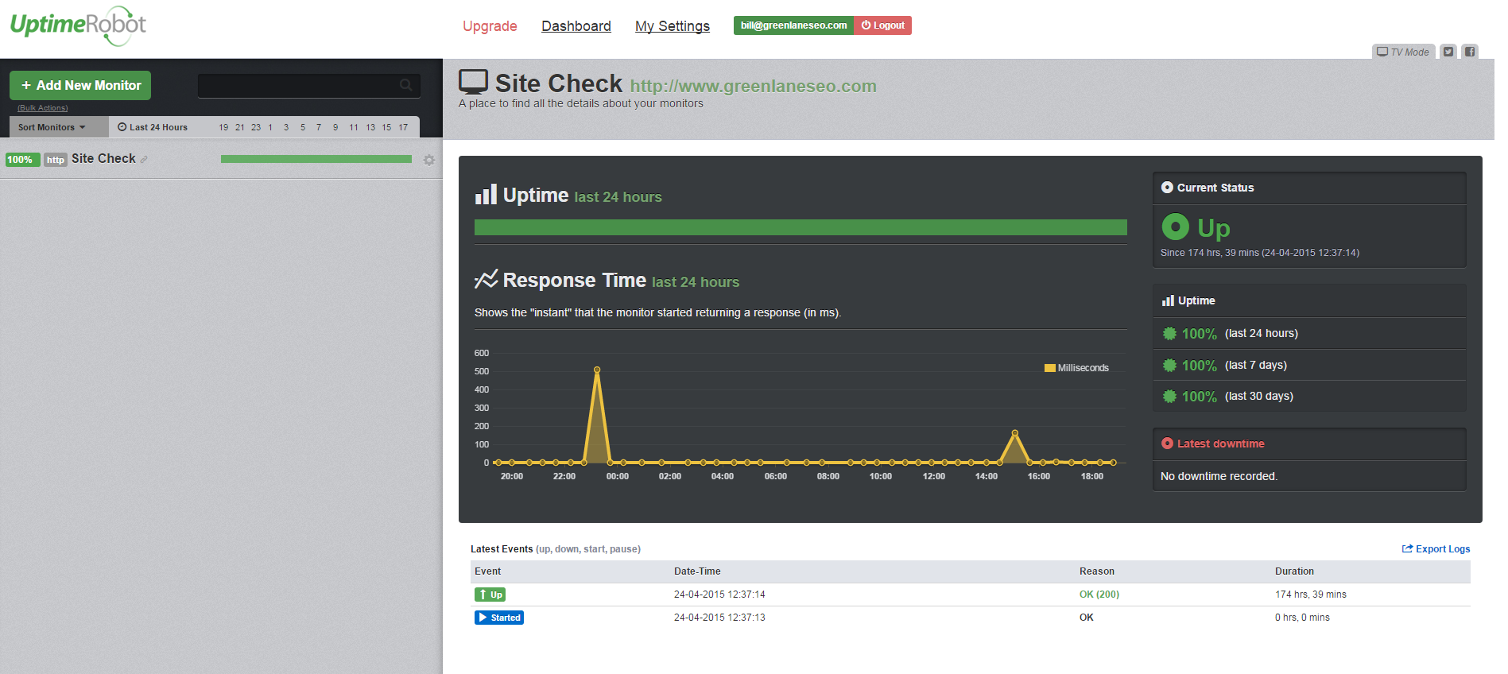Click the Last 24 Hours label
Image resolution: width=1508 pixels, height=674 pixels.
coord(158,127)
